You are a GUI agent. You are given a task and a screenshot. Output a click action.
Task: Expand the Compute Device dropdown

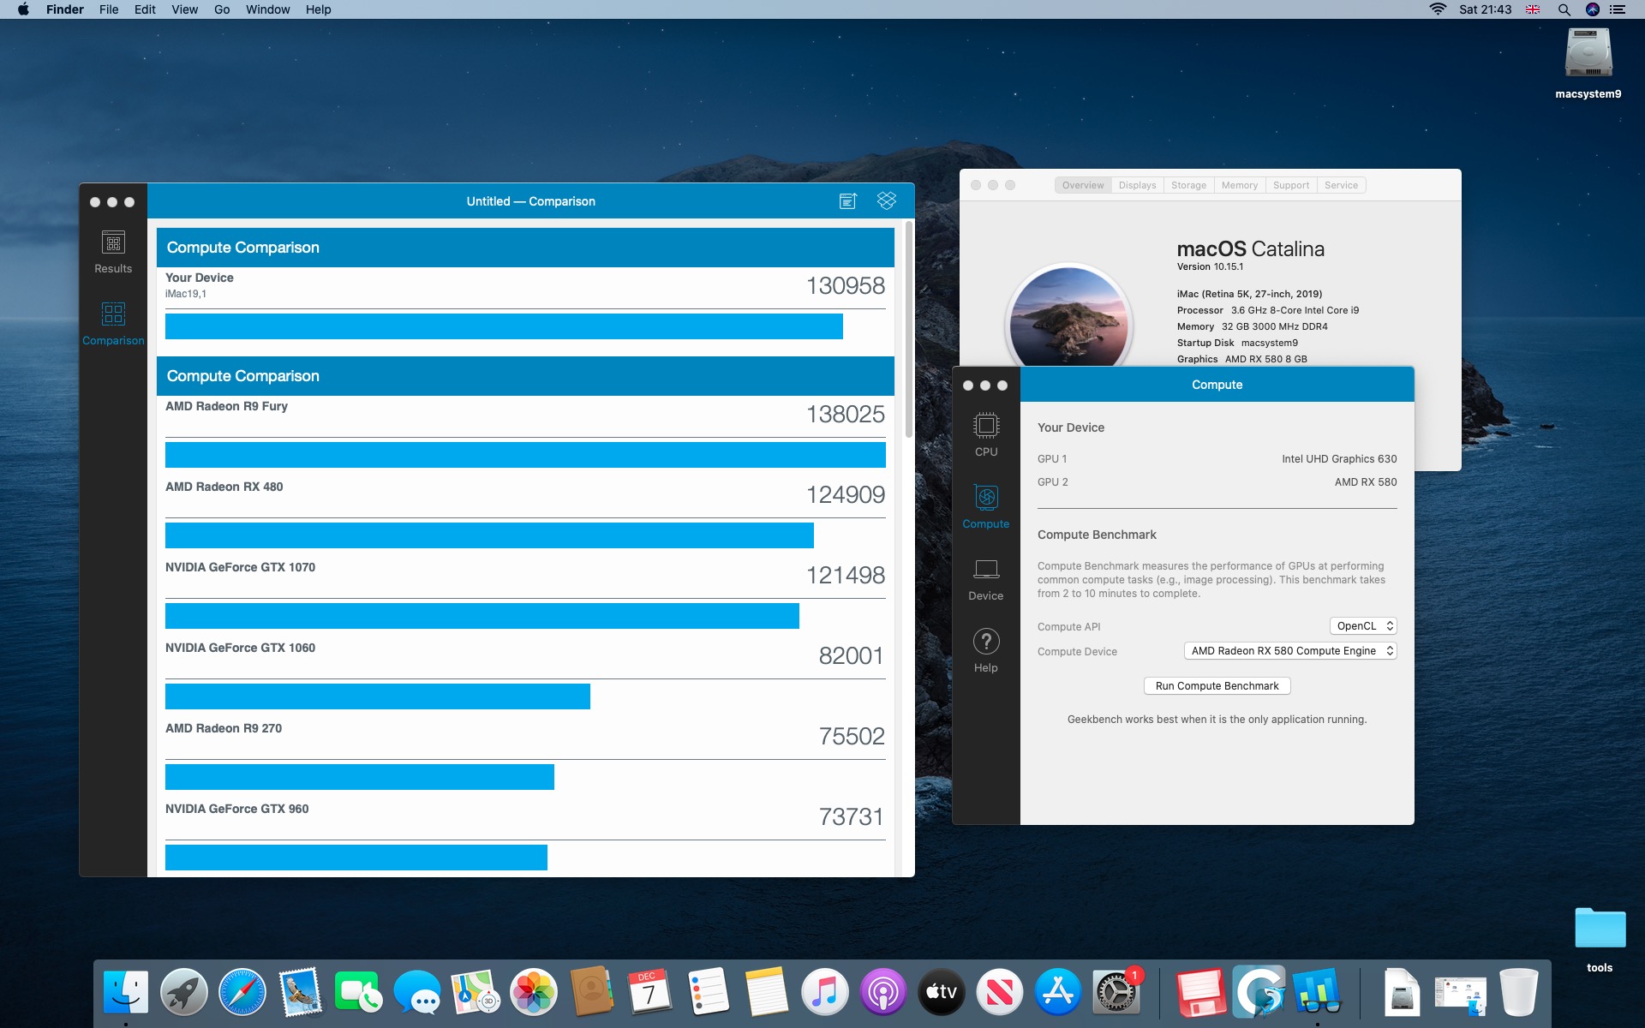1289,651
